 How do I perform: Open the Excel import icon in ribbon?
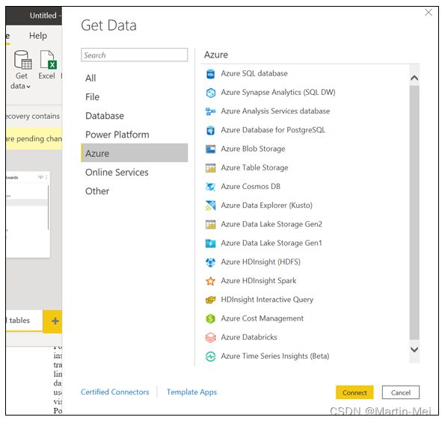48,60
